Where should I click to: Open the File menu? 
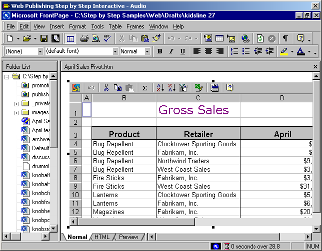click(x=10, y=26)
